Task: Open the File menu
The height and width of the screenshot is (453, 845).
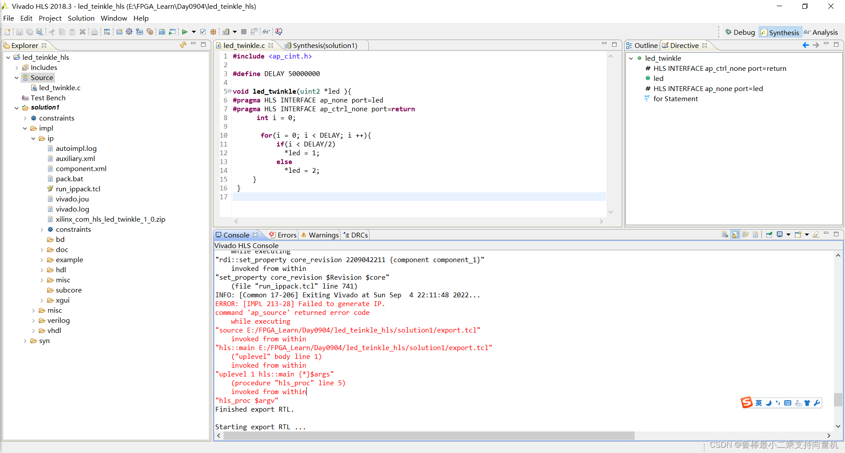Action: [8, 18]
